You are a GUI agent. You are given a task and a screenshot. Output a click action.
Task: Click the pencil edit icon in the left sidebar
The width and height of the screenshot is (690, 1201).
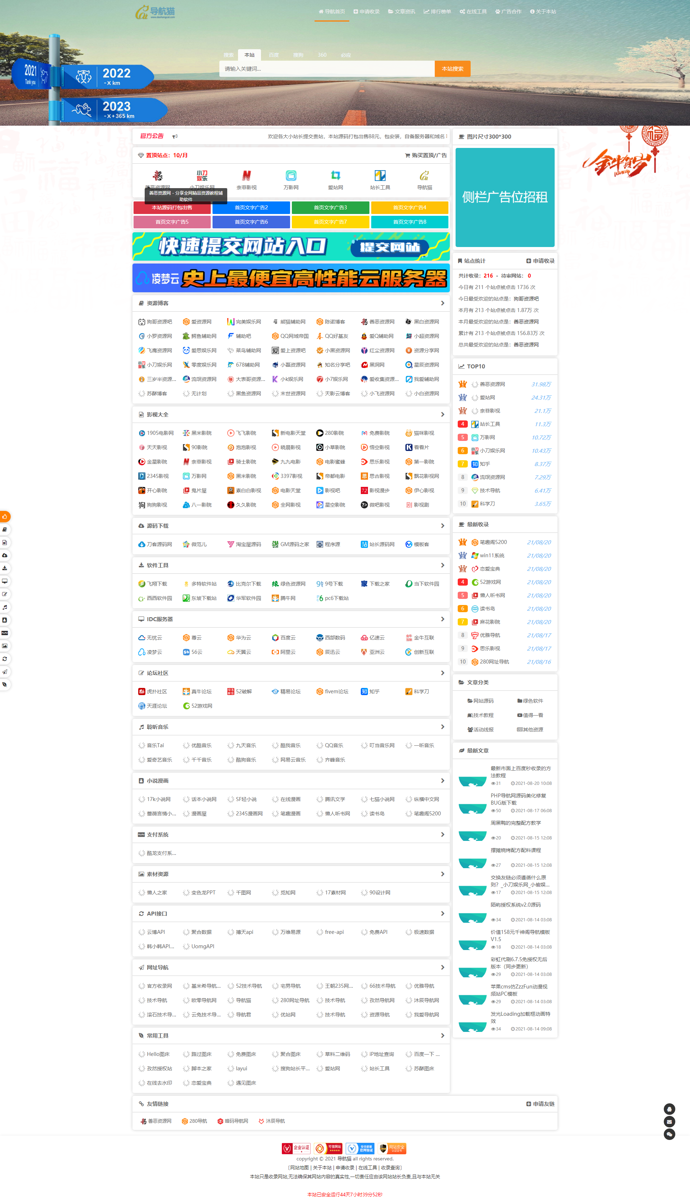5,594
